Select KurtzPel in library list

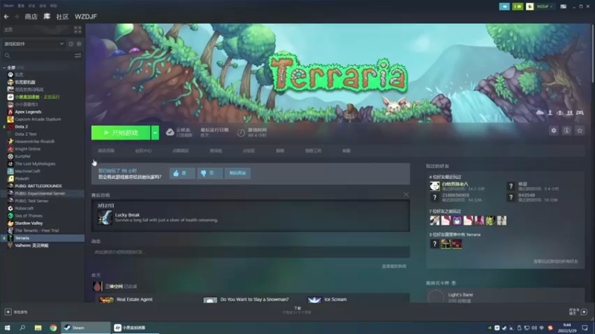(22, 156)
